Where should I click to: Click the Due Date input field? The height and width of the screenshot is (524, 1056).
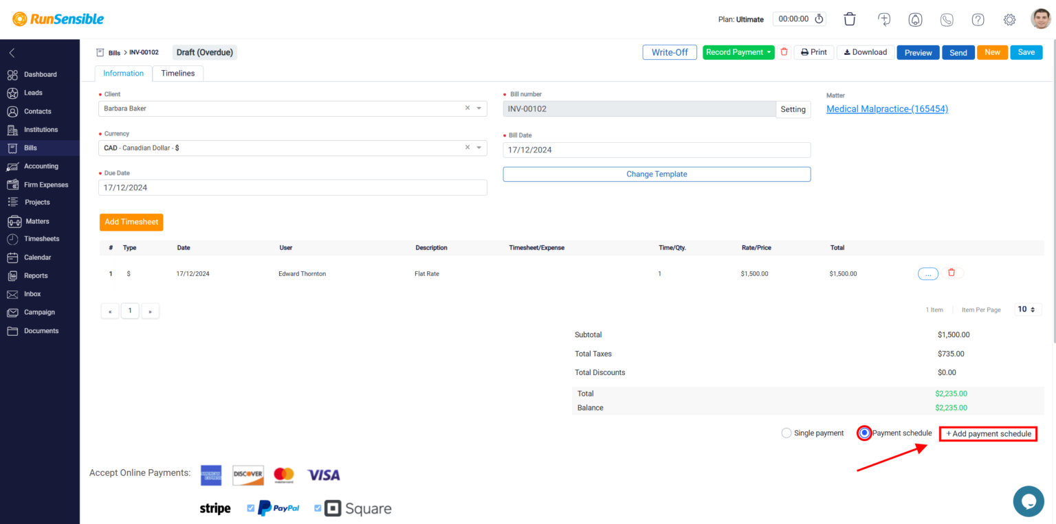[293, 187]
